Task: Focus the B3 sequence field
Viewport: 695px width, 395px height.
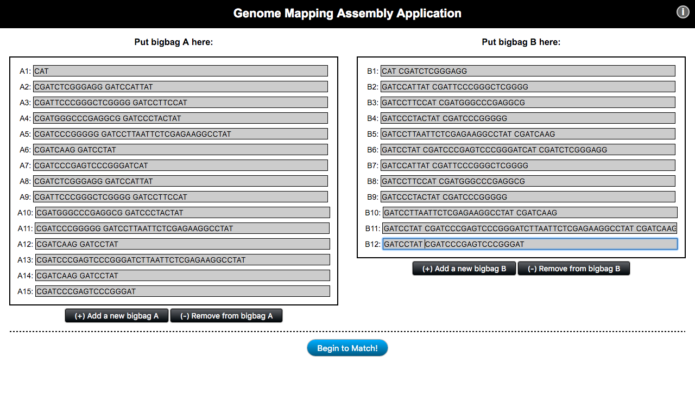Action: [528, 103]
